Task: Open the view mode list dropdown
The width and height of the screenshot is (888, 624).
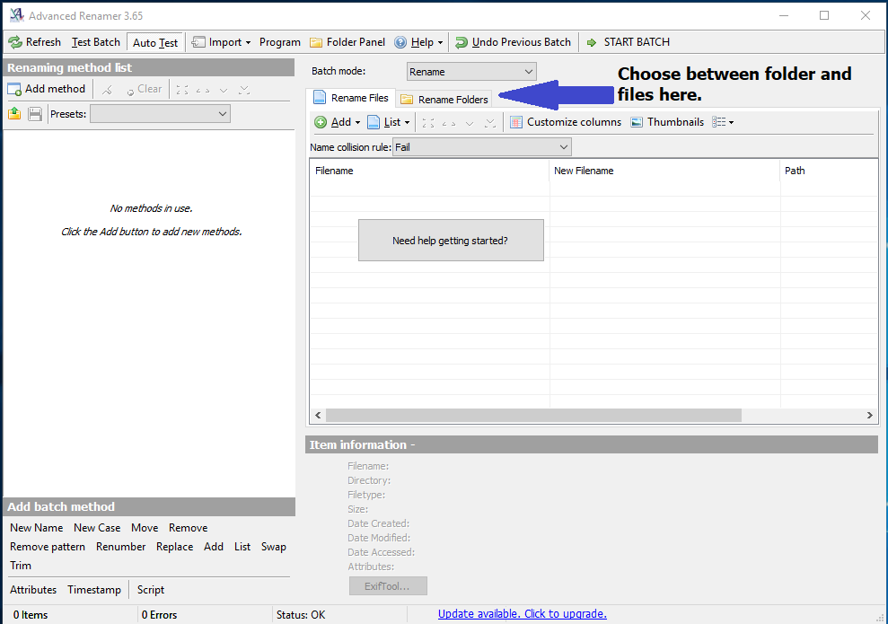Action: point(723,122)
